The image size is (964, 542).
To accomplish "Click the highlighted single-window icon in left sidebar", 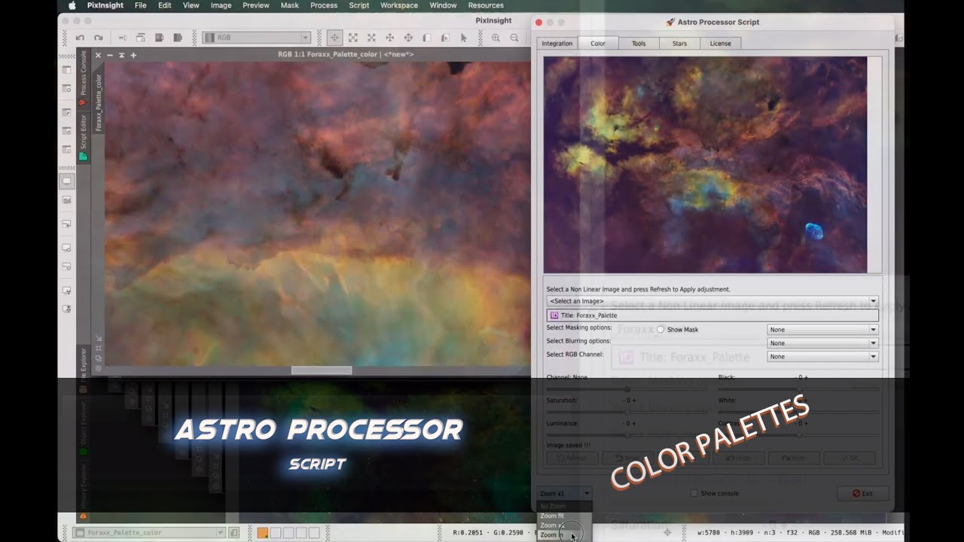I will pos(66,181).
